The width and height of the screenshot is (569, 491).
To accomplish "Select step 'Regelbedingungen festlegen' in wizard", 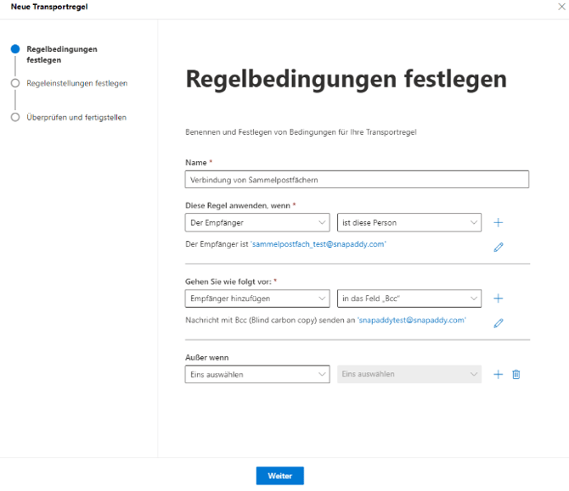I will 61,54.
